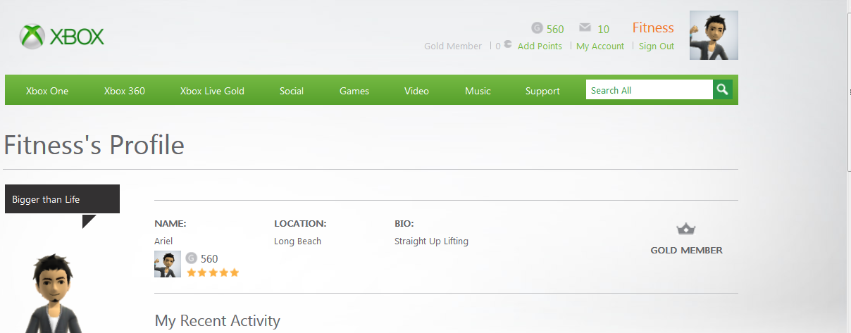The image size is (851, 333).
Task: Click the Sign Out link
Action: (x=657, y=46)
